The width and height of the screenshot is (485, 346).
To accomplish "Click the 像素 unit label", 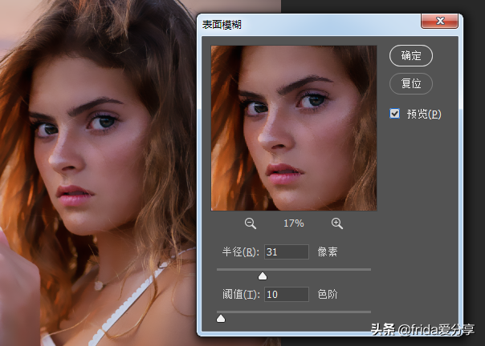I will click(328, 252).
